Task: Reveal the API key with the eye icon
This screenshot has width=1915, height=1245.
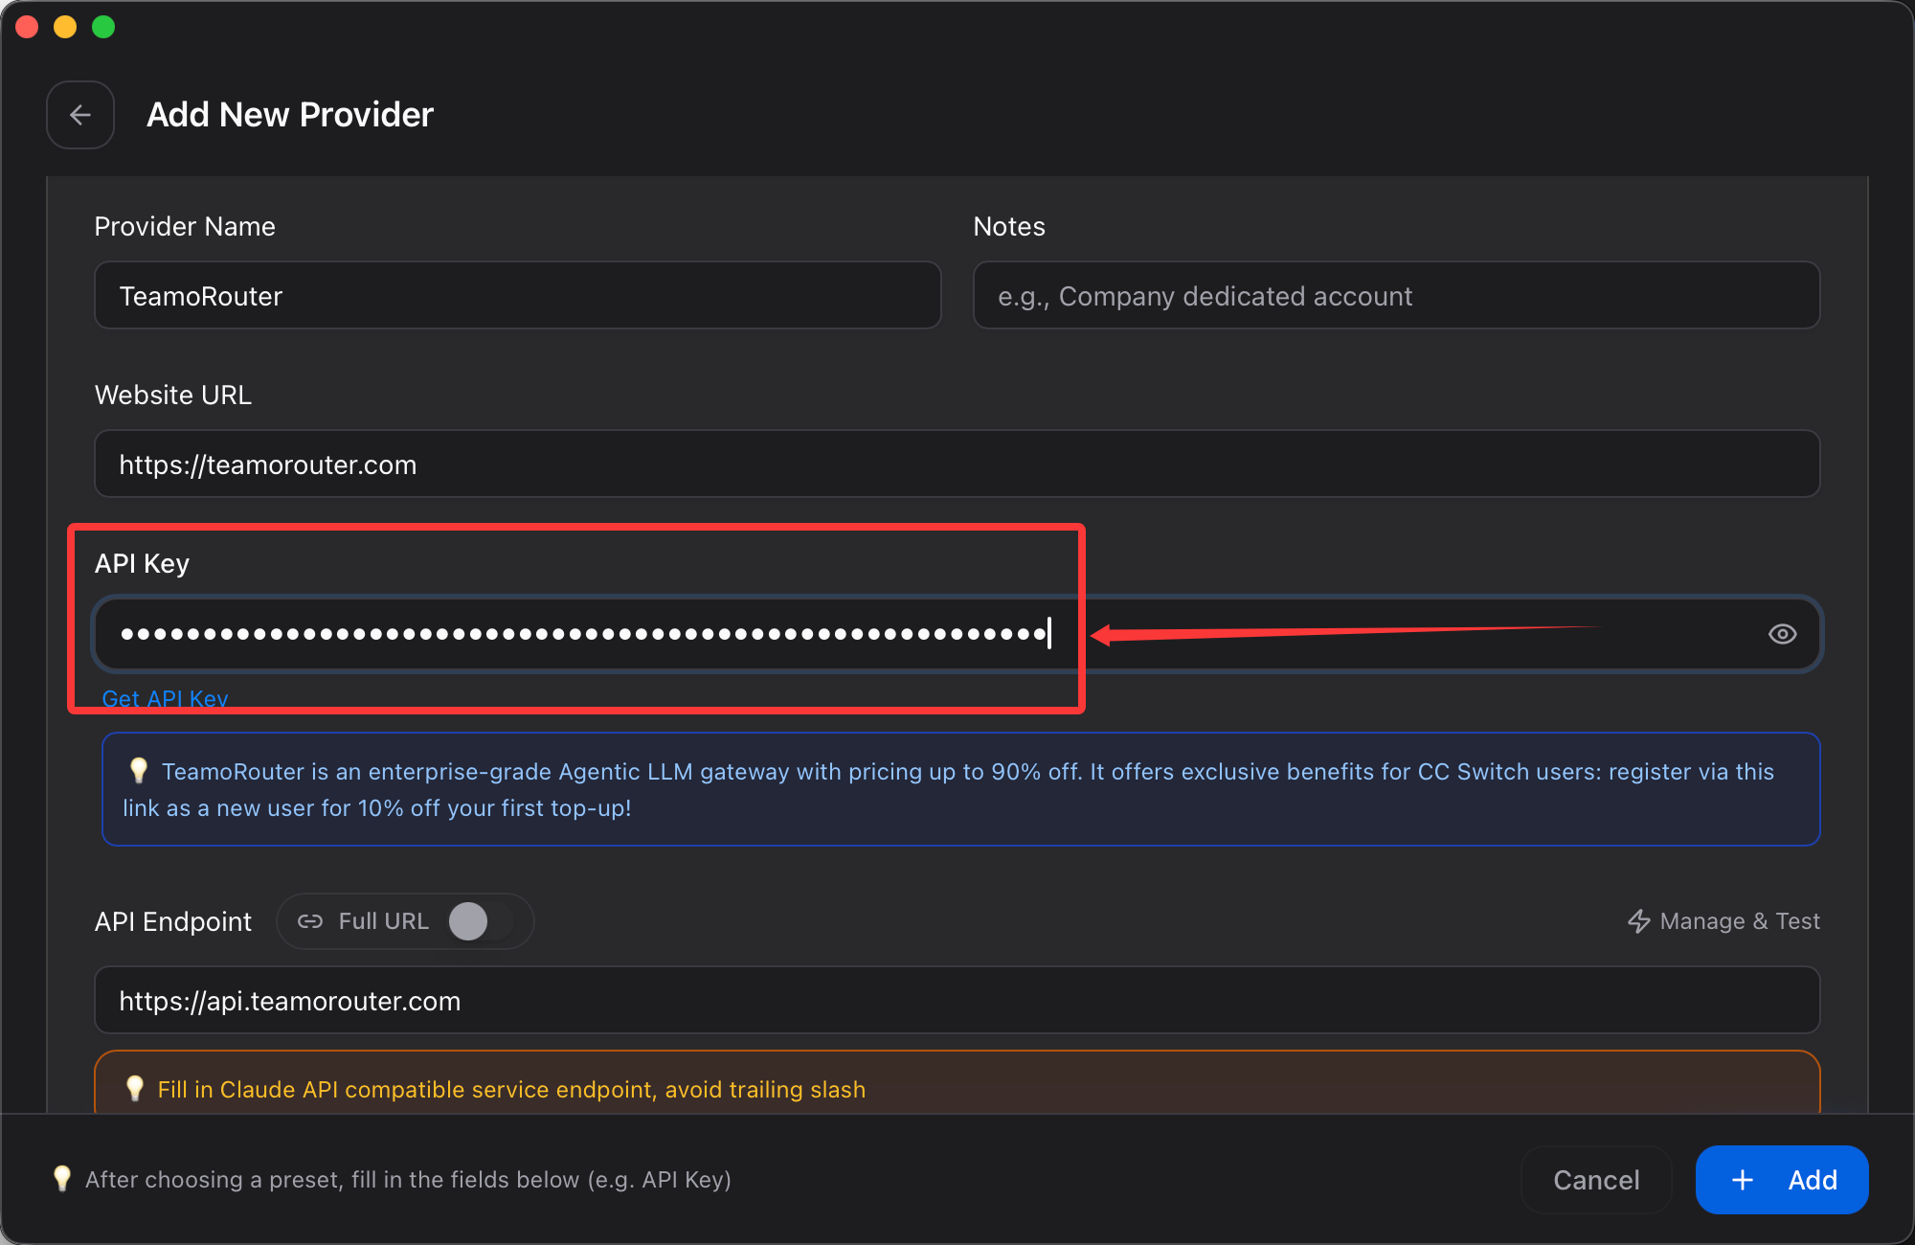Action: [1782, 634]
